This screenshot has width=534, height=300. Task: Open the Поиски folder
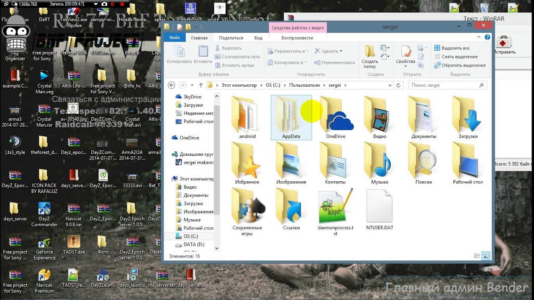click(x=424, y=163)
